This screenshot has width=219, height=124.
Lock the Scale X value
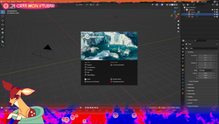pos(214,73)
